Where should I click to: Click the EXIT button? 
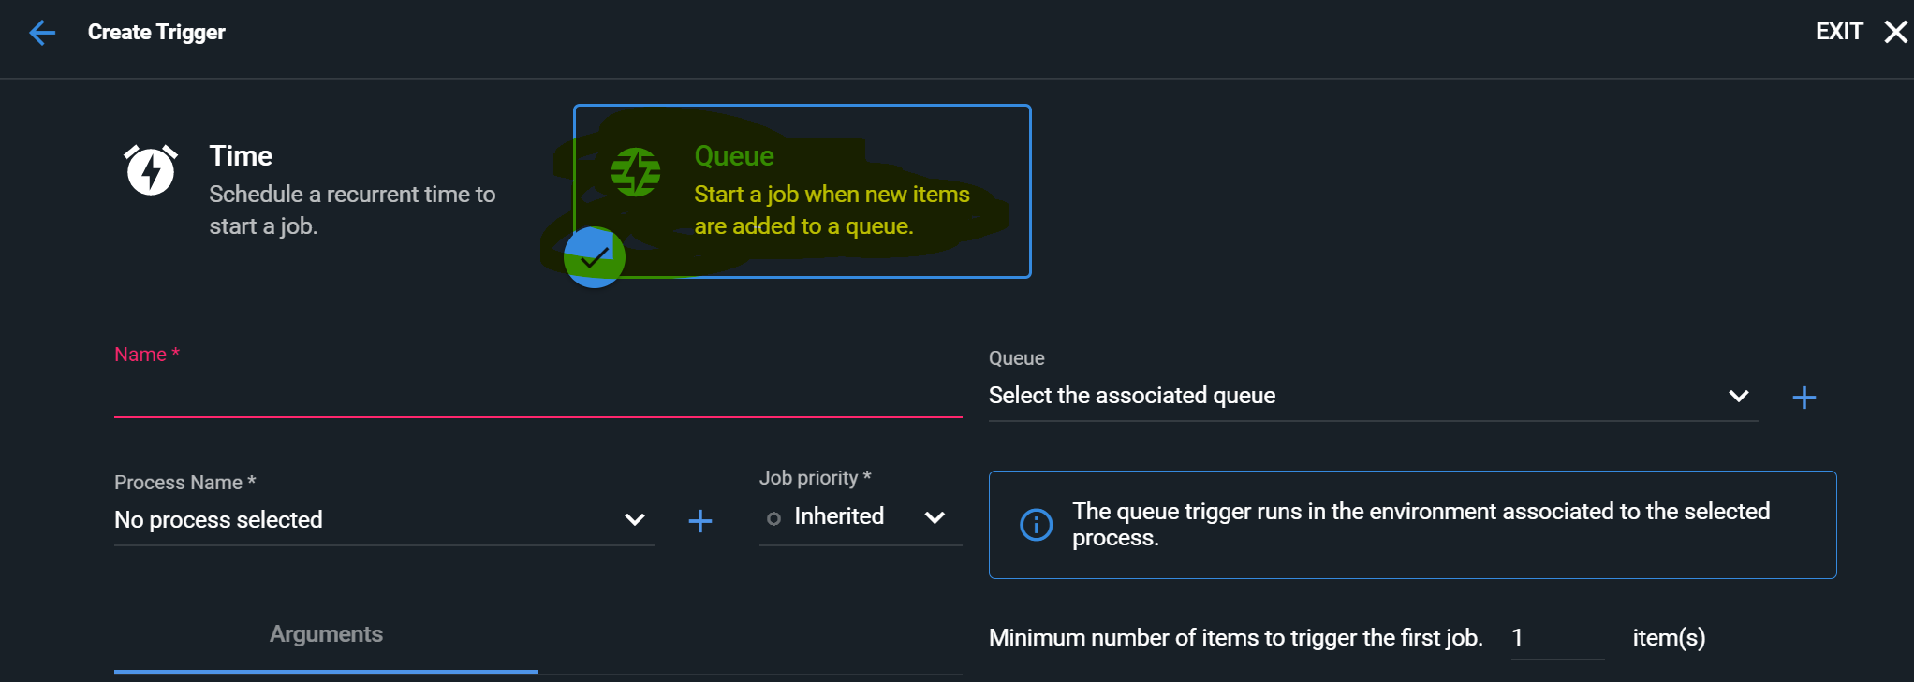pyautogui.click(x=1838, y=31)
